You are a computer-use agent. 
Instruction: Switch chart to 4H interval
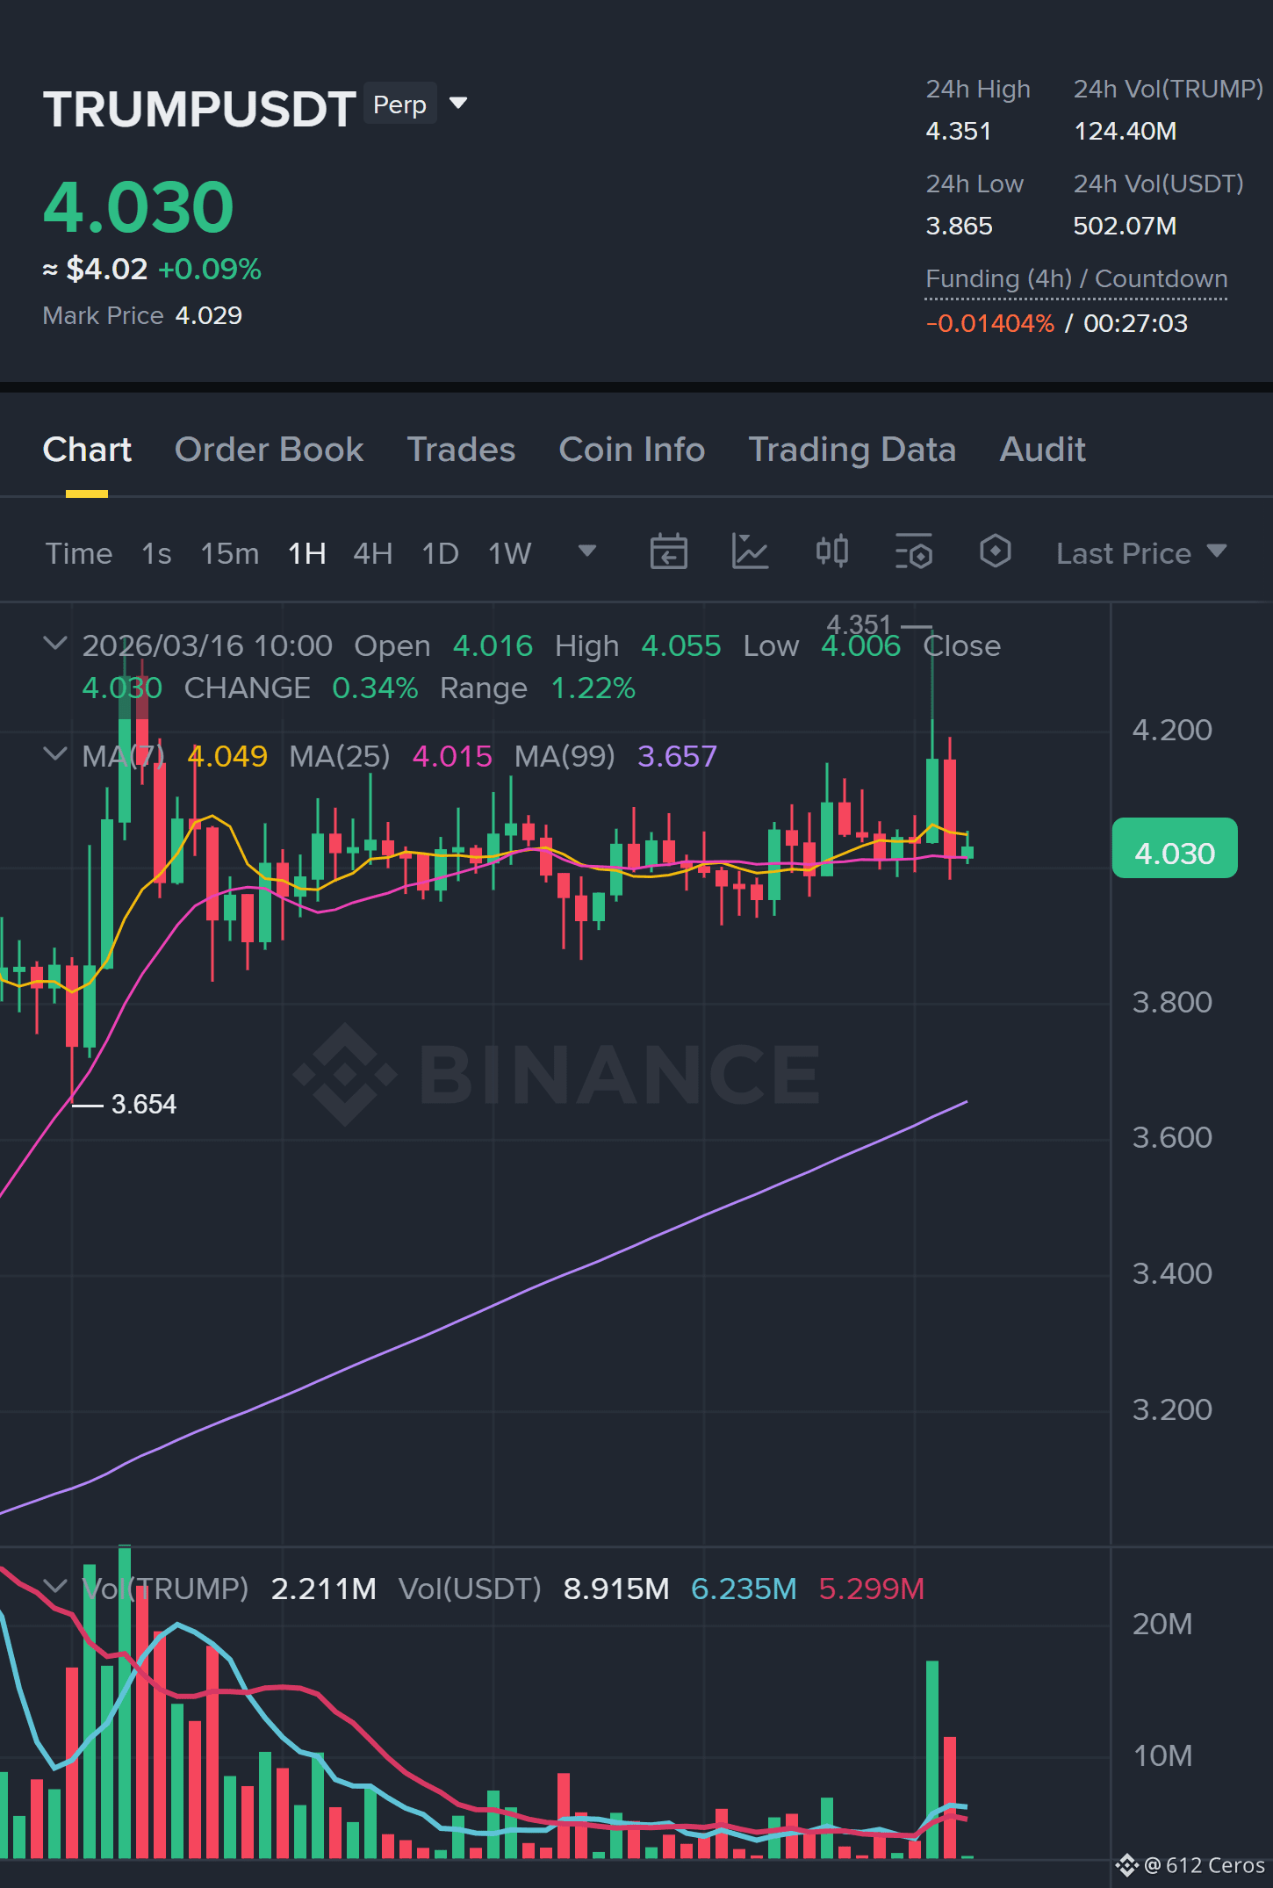(372, 553)
